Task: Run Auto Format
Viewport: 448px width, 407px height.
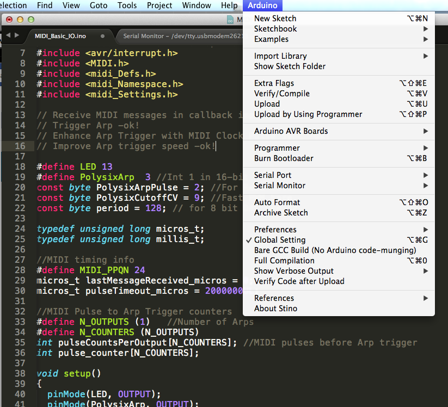Action: (x=339, y=202)
